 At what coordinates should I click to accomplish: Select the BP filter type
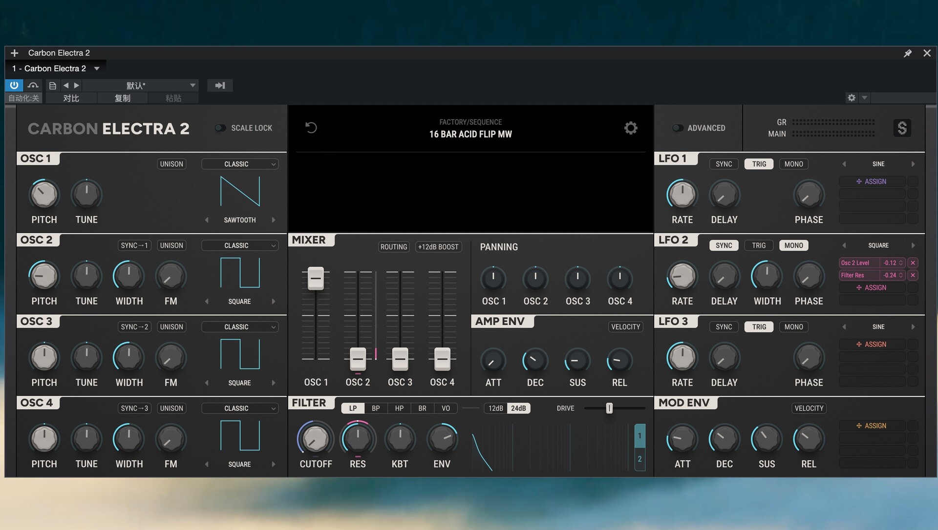coord(376,408)
